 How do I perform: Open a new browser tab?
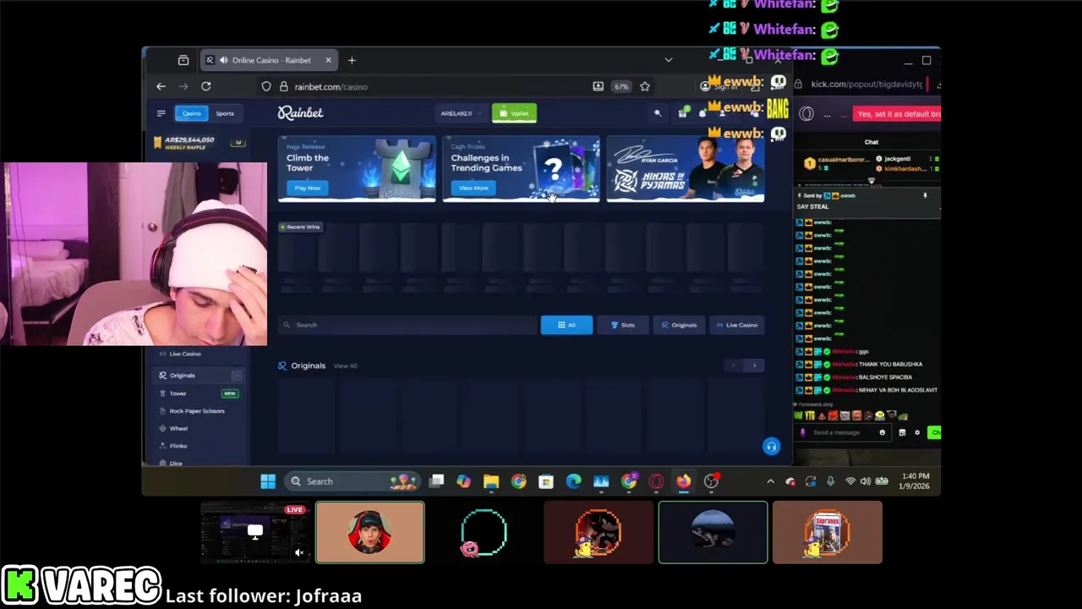352,60
